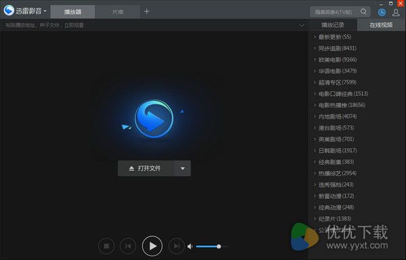
Task: Switch to the 片库 tab
Action: point(118,12)
